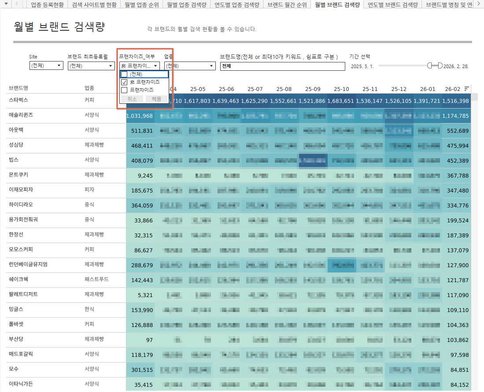Click the left handle of the 기간 선택 slider
Viewport: 484px width, 392px height.
(x=430, y=65)
